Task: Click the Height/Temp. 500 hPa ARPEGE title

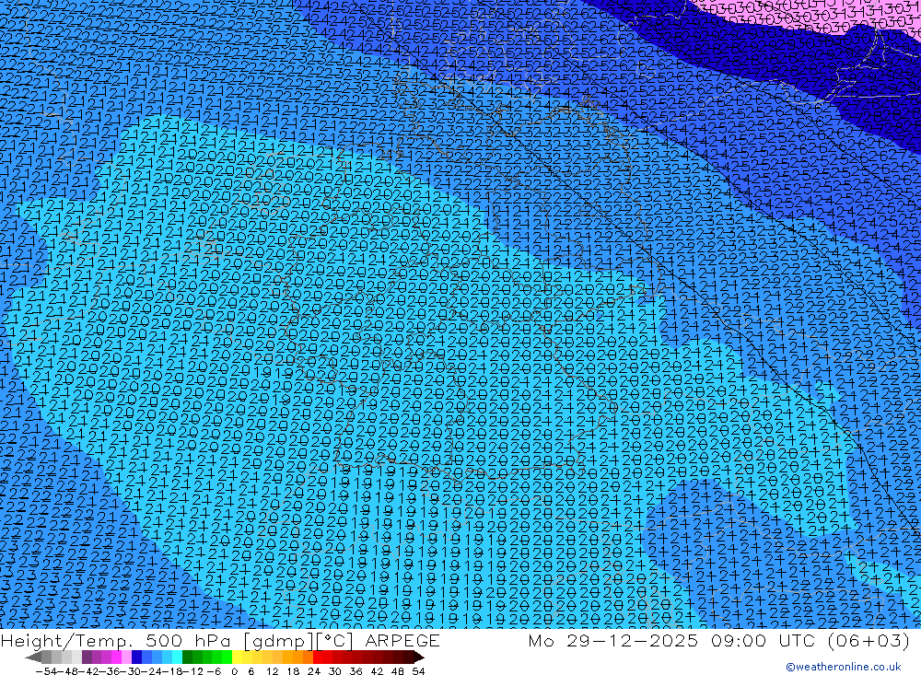Action: point(220,640)
